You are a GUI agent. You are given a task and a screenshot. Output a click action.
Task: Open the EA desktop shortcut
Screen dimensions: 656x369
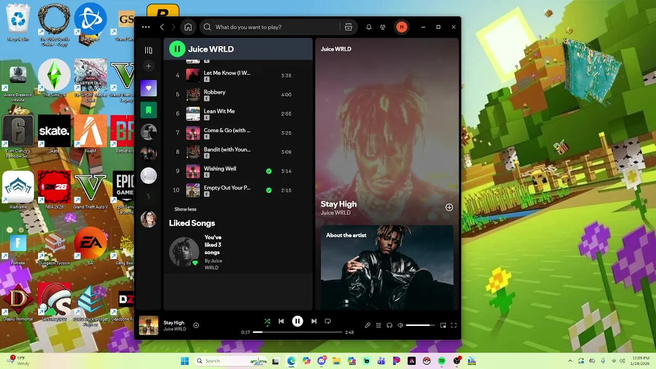click(x=90, y=246)
